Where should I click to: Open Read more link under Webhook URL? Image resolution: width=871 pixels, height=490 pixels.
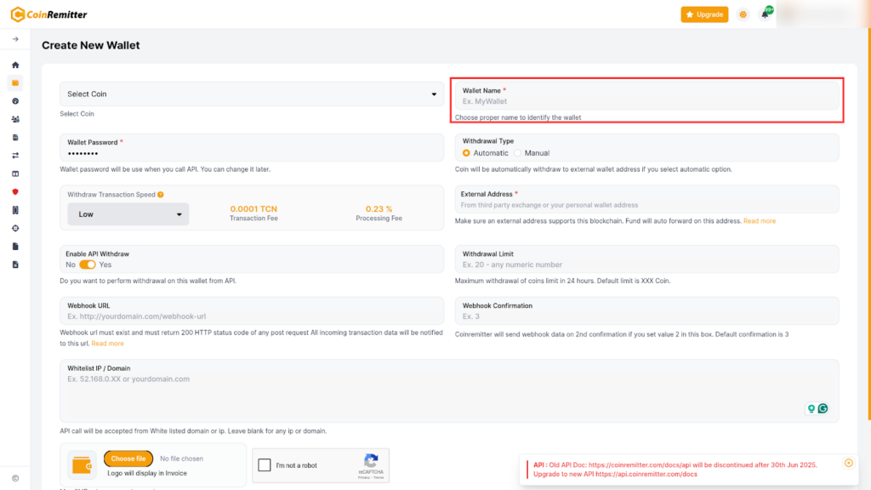tap(108, 344)
